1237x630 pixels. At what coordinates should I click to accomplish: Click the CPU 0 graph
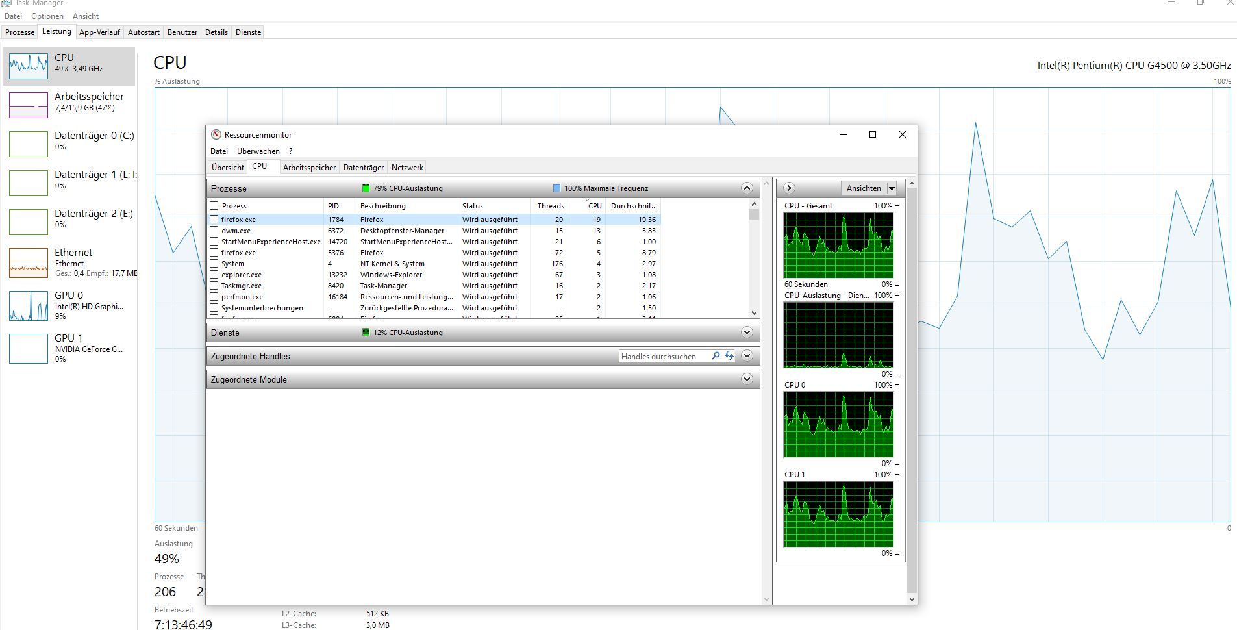[x=838, y=424]
